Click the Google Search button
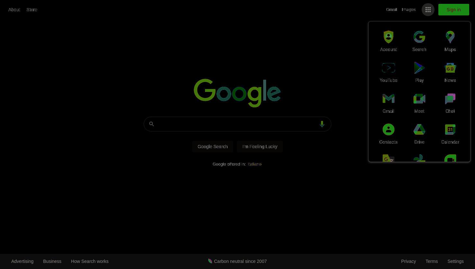The width and height of the screenshot is (475, 269). coord(212,147)
